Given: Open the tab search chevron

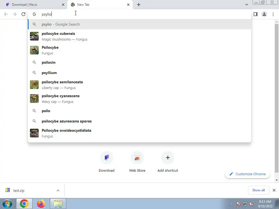Looking at the screenshot, I should coord(246,5).
